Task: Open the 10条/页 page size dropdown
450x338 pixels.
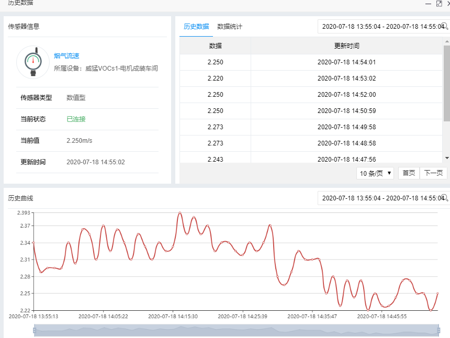Action: click(x=375, y=173)
